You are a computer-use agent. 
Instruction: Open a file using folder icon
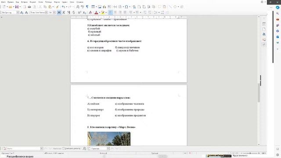click(x=11, y=7)
